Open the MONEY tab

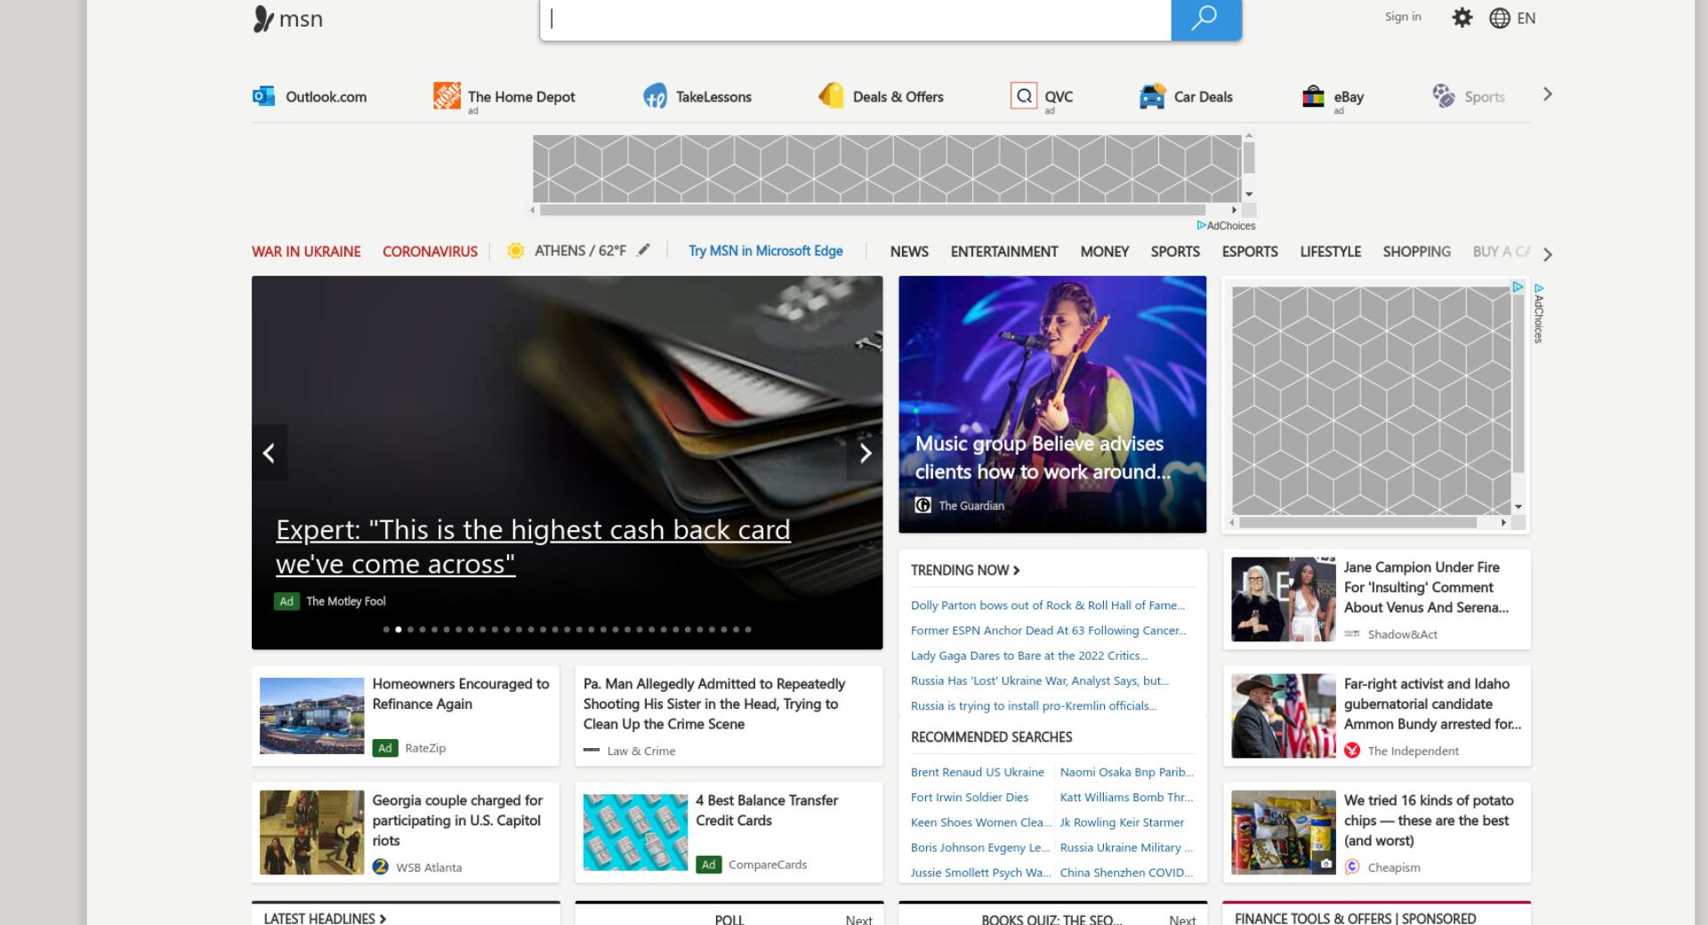coord(1104,252)
